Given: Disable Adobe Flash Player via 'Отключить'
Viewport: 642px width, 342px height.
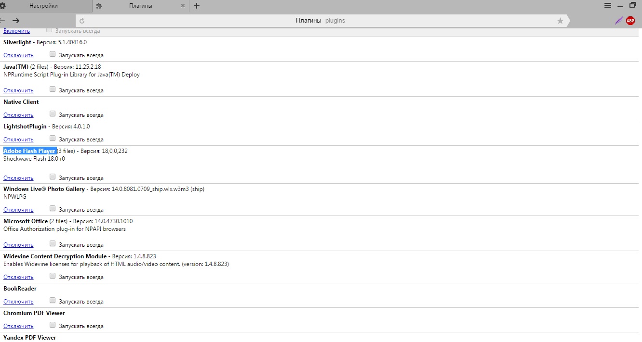Looking at the screenshot, I should pos(18,178).
